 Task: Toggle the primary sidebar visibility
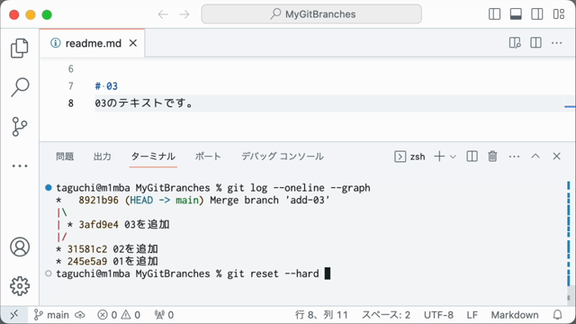[494, 14]
